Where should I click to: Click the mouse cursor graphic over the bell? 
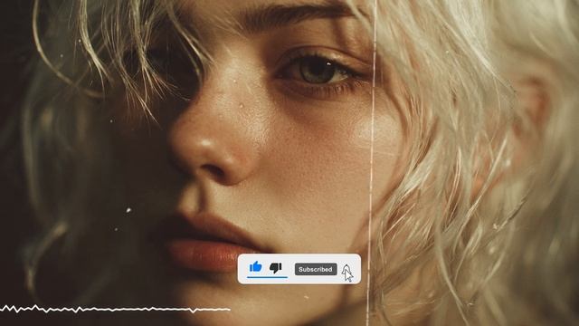pyautogui.click(x=348, y=275)
